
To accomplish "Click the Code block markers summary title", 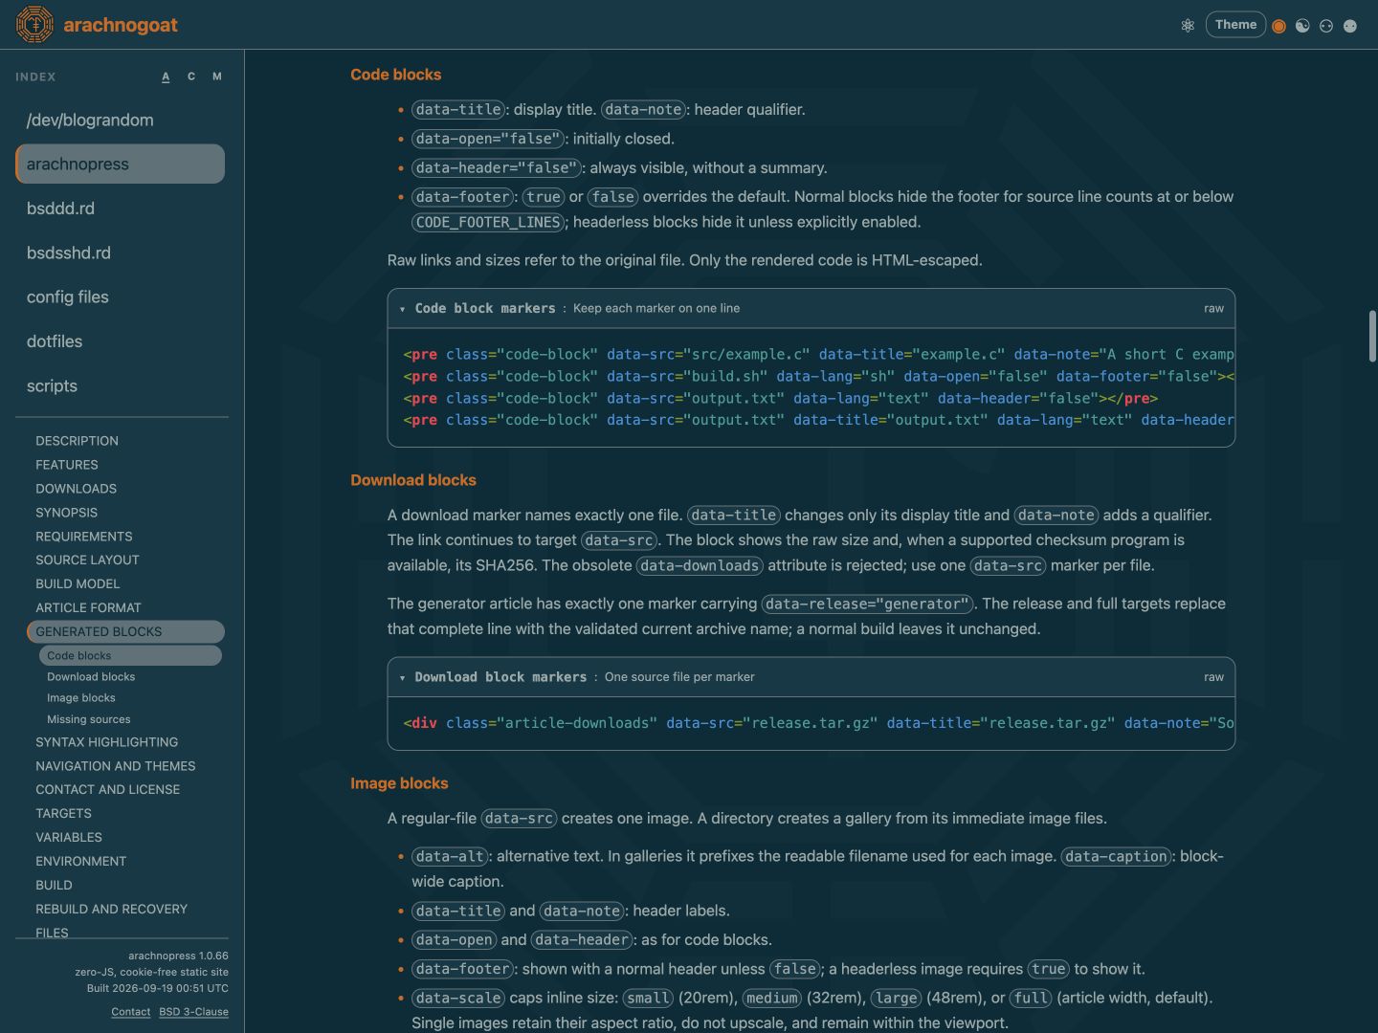I will [x=485, y=308].
